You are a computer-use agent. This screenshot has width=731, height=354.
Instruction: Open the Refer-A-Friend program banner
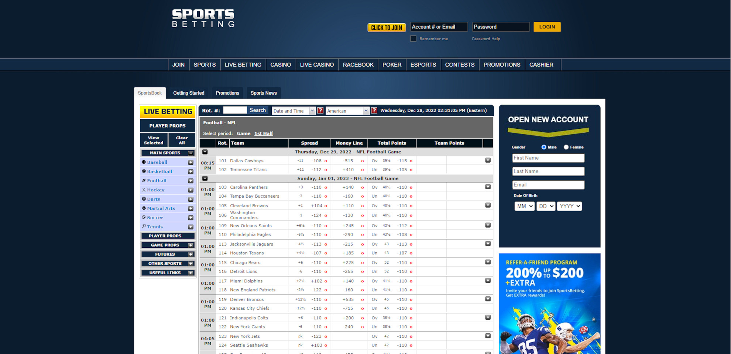click(549, 303)
